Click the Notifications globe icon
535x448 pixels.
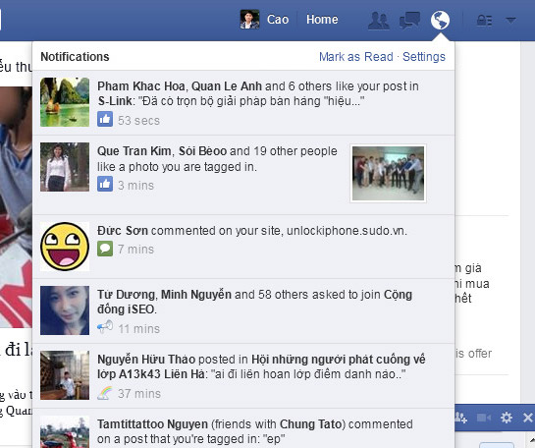point(440,21)
